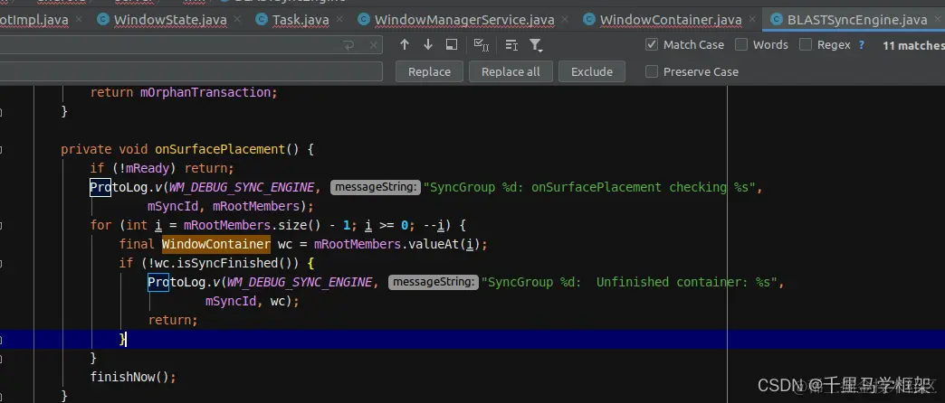Switch to Task.java tab

coord(301,20)
